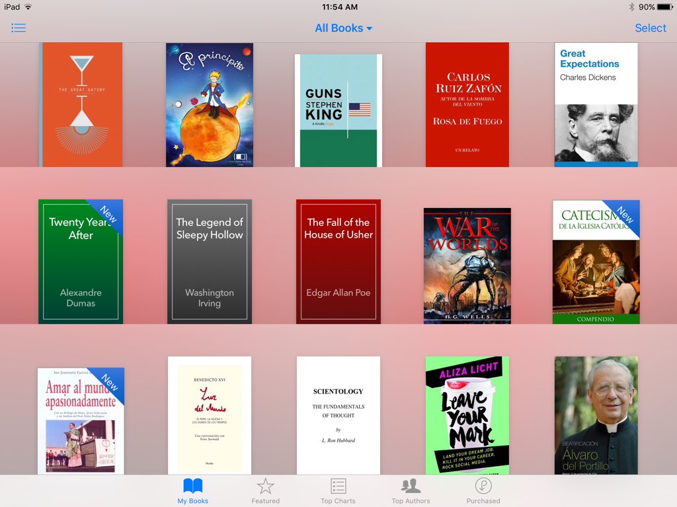Open Leave Your Mark by Aliza Licht
Image resolution: width=677 pixels, height=507 pixels.
(x=467, y=415)
